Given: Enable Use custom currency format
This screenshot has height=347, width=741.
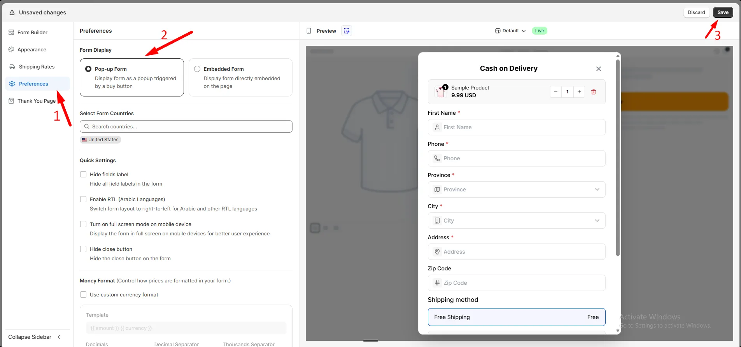Looking at the screenshot, I should (x=83, y=294).
